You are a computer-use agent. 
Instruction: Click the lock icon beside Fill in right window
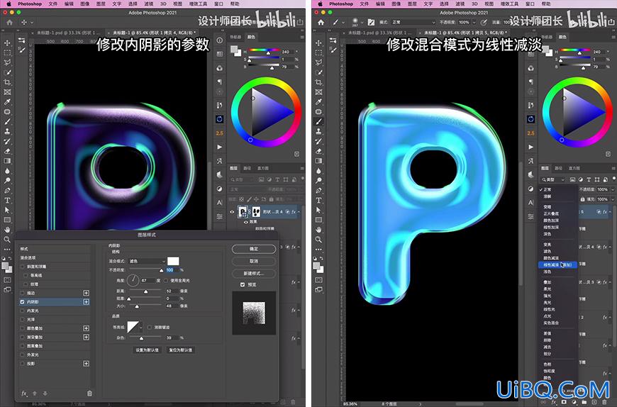click(582, 199)
